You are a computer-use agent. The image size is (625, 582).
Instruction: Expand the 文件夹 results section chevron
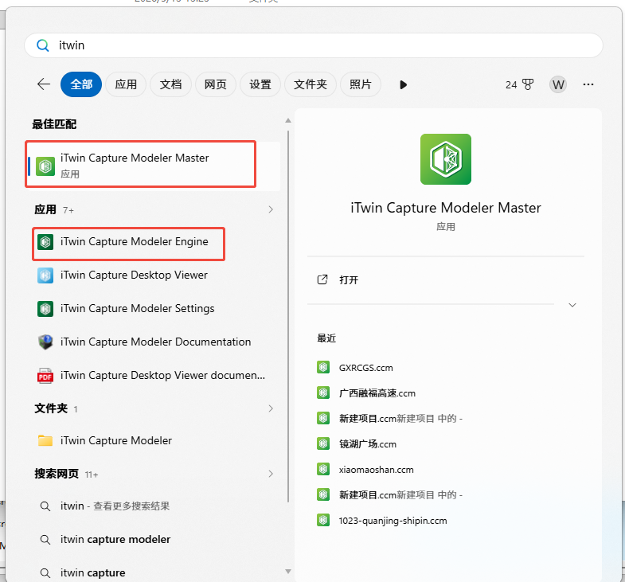pos(271,408)
